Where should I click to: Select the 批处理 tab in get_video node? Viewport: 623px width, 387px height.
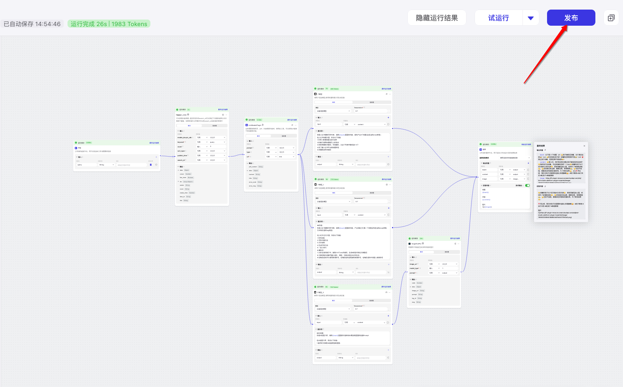pyautogui.click(x=214, y=125)
